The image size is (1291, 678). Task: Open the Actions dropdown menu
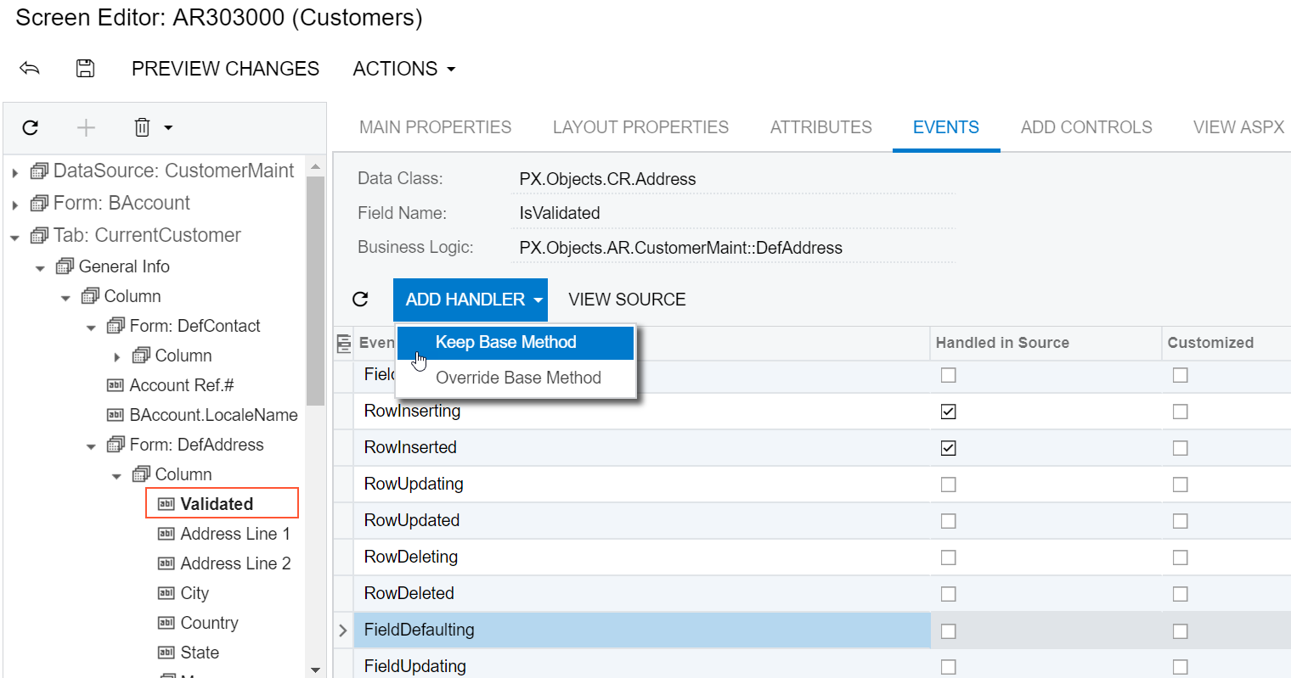403,69
